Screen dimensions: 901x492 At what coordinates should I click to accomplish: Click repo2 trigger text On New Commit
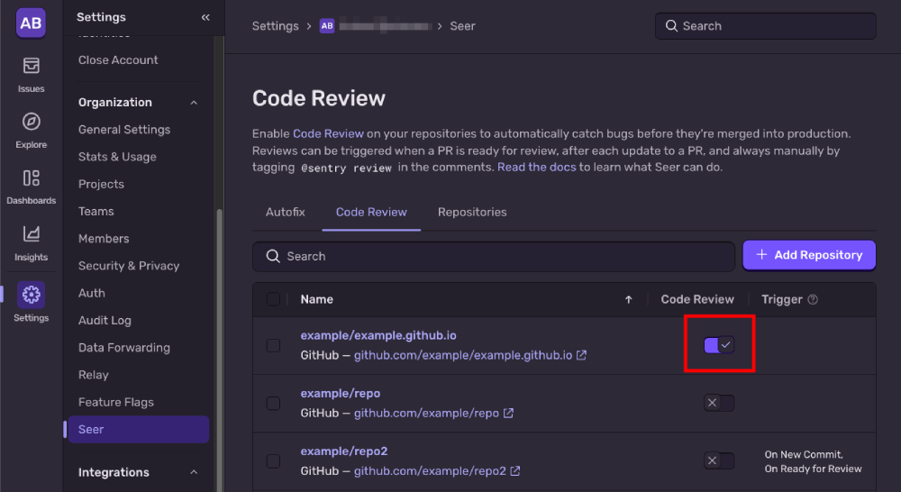[804, 454]
